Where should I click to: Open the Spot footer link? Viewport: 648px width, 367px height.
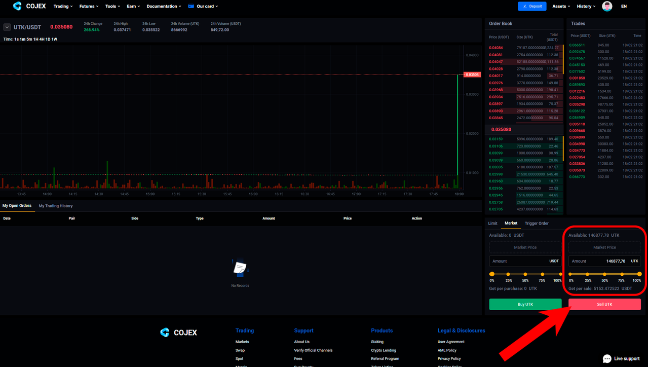click(x=240, y=359)
